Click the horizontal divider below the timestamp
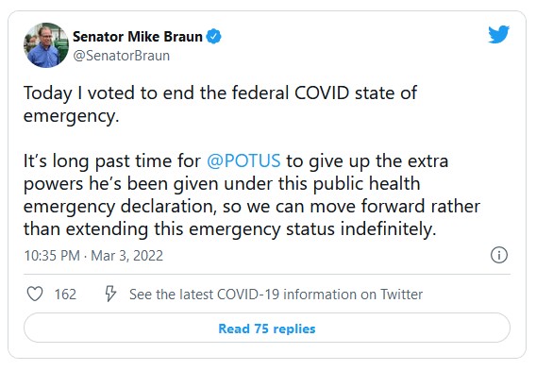 pos(267,274)
